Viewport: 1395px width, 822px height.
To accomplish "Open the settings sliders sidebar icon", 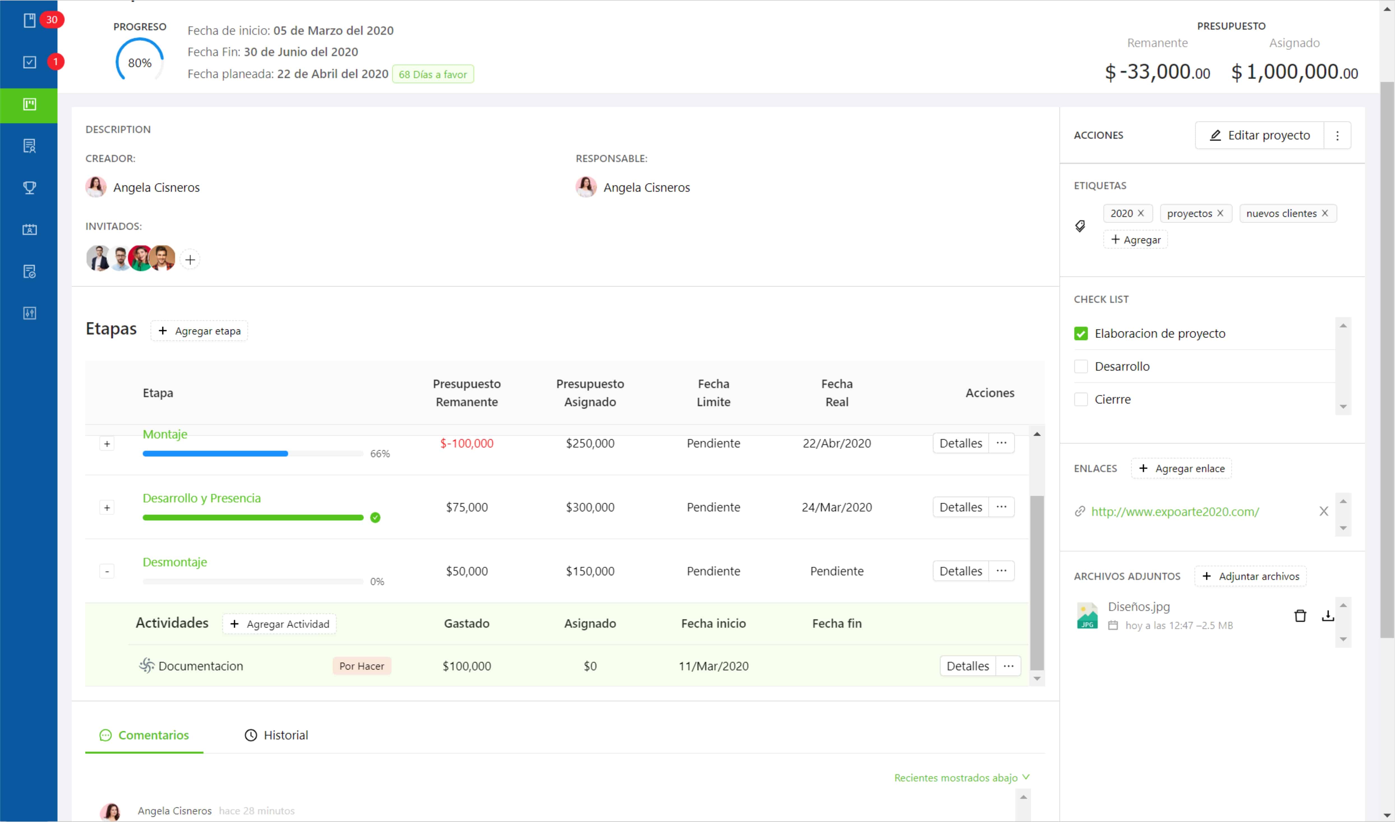I will [x=30, y=314].
